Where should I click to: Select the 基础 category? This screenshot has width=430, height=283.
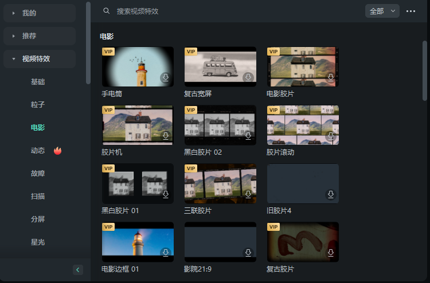[38, 82]
